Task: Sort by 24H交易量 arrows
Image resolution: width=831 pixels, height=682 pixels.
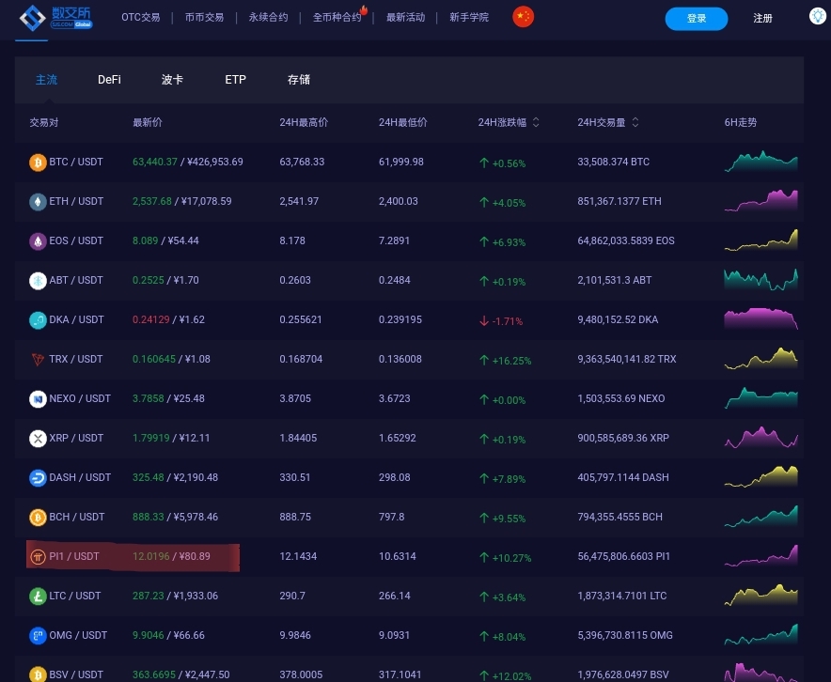Action: (635, 122)
